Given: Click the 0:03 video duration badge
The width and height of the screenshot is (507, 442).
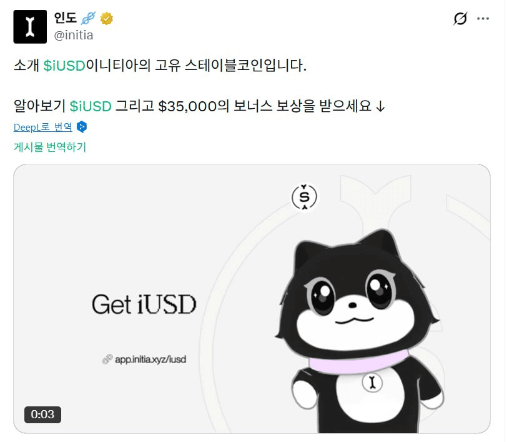Looking at the screenshot, I should pos(42,414).
